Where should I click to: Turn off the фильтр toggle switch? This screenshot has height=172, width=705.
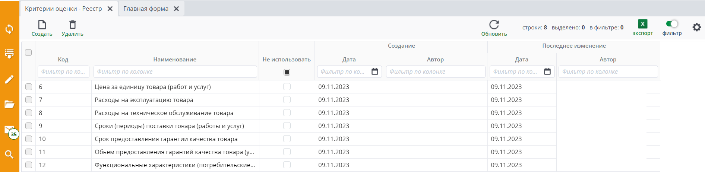pos(672,24)
